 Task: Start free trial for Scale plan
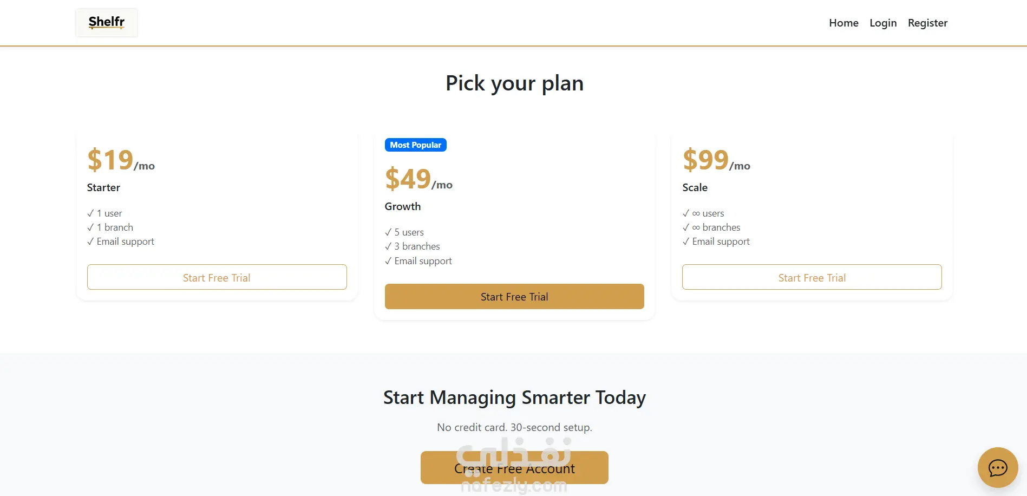tap(812, 277)
